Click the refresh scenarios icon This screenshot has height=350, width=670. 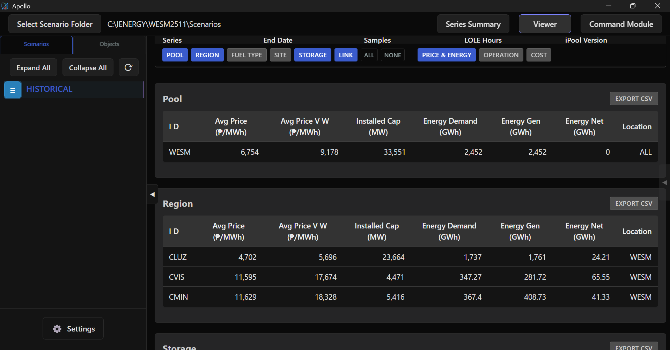[128, 67]
